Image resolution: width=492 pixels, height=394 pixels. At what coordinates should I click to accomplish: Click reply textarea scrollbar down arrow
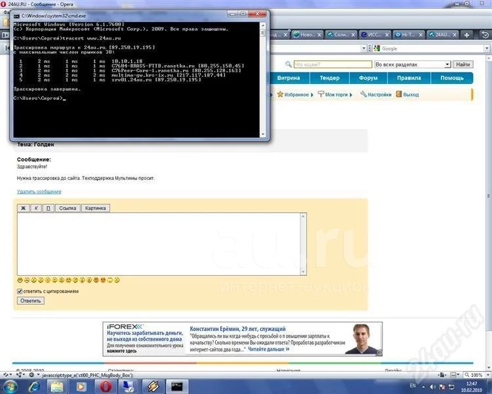click(x=303, y=272)
